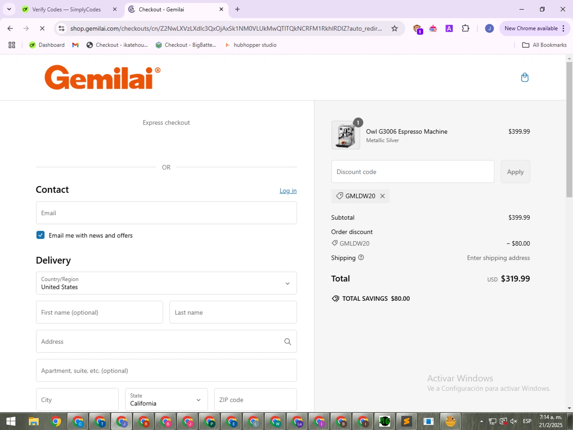Click the Apply discount button

(515, 172)
